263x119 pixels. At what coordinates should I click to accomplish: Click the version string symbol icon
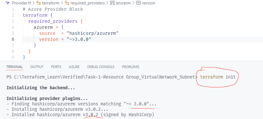(x=139, y=3)
